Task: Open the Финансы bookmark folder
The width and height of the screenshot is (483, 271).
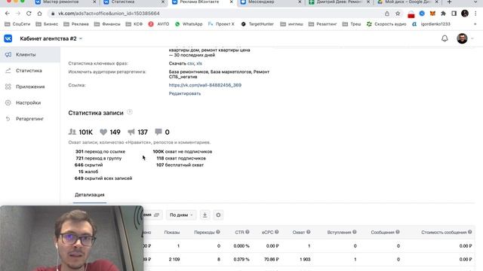Action: tap(107, 24)
